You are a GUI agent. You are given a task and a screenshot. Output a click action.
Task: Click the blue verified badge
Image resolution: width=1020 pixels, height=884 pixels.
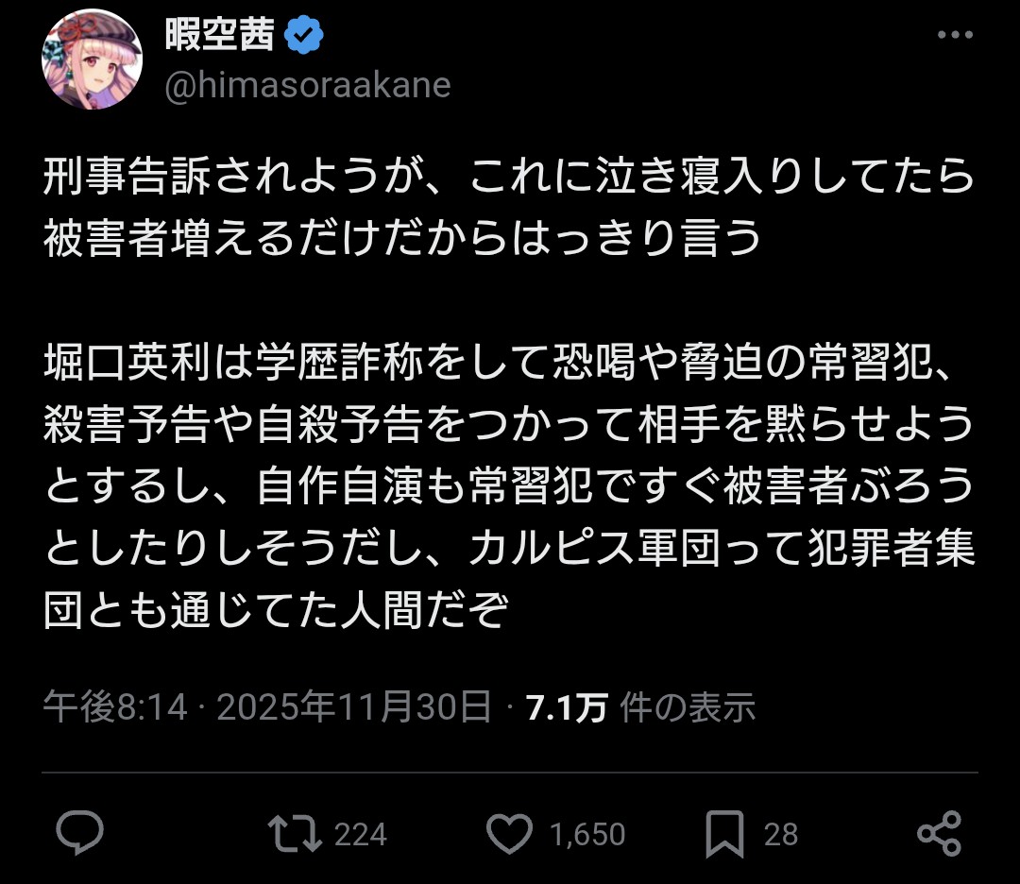pos(304,36)
